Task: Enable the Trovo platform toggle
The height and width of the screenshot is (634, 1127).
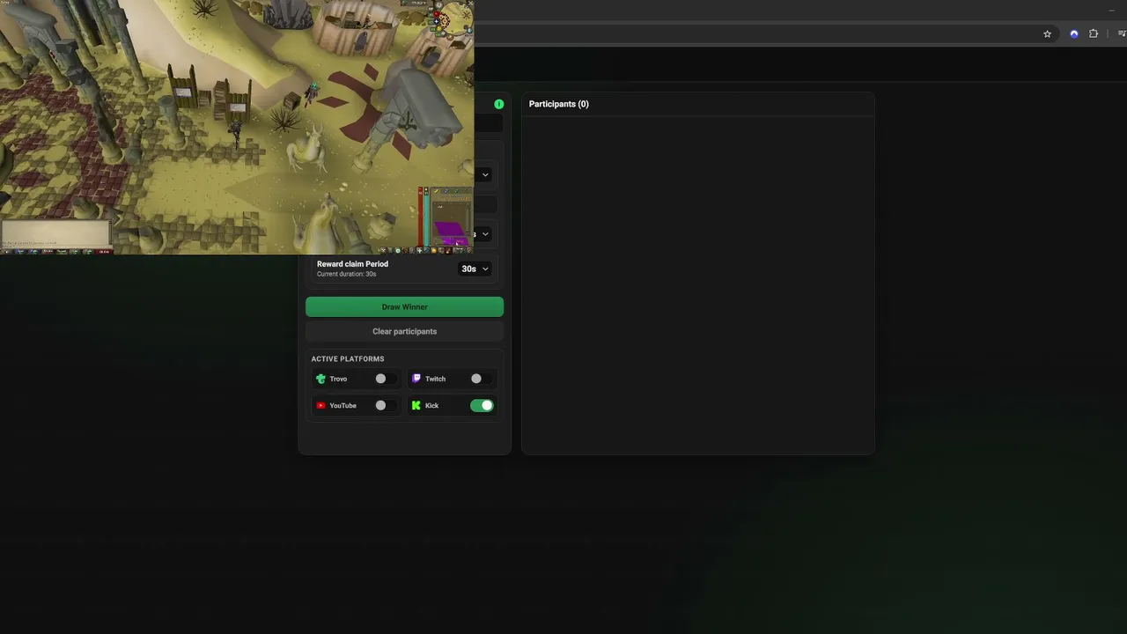Action: pyautogui.click(x=386, y=379)
